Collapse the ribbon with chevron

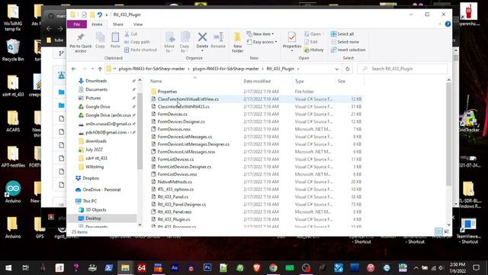click(440, 24)
